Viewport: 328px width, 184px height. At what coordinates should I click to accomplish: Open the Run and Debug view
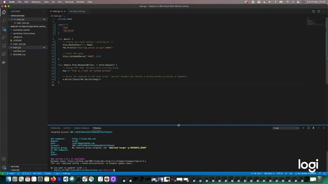(x=4, y=37)
